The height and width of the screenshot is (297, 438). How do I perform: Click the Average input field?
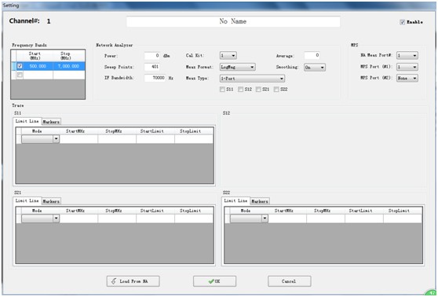(x=312, y=55)
